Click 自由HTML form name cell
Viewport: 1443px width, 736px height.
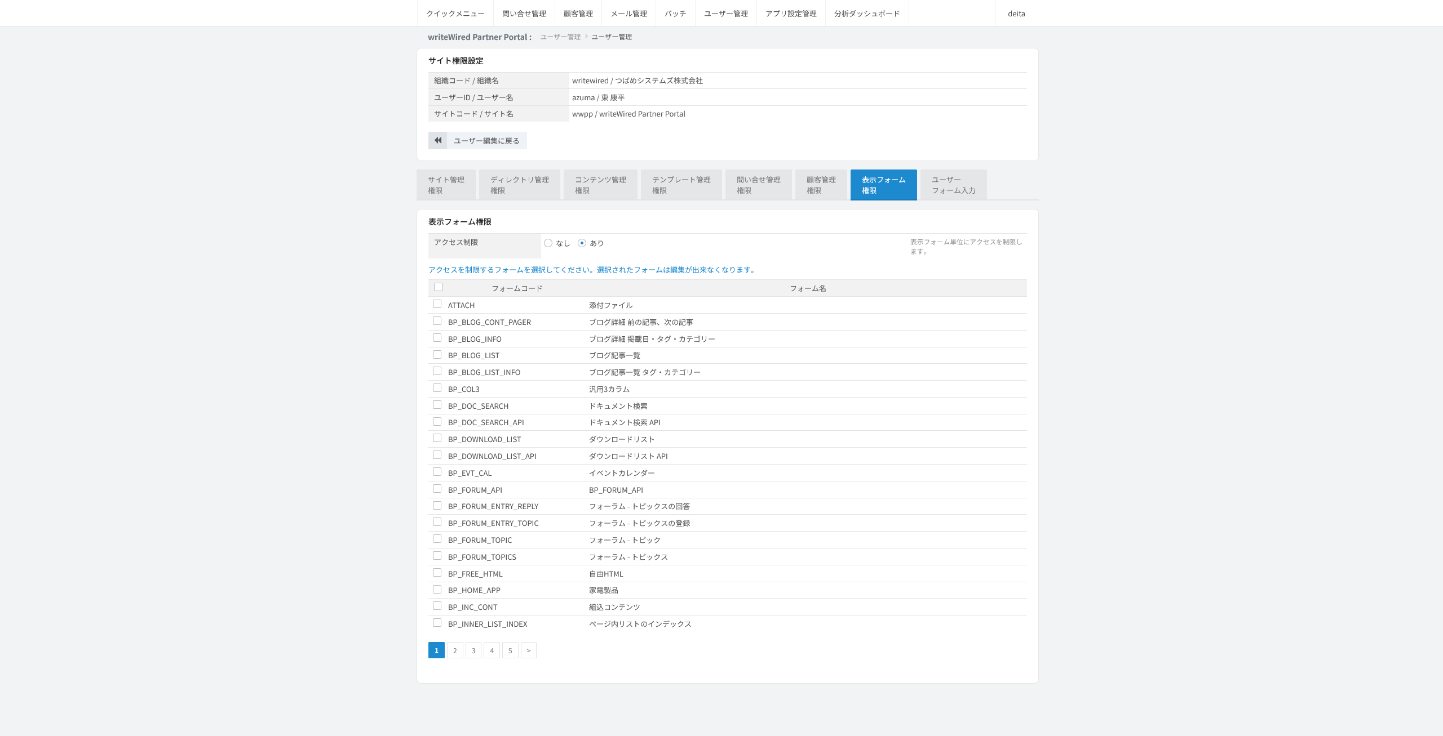click(x=606, y=574)
